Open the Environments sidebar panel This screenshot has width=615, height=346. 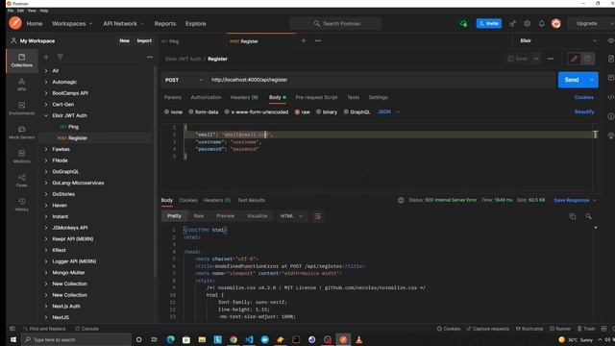[21, 109]
